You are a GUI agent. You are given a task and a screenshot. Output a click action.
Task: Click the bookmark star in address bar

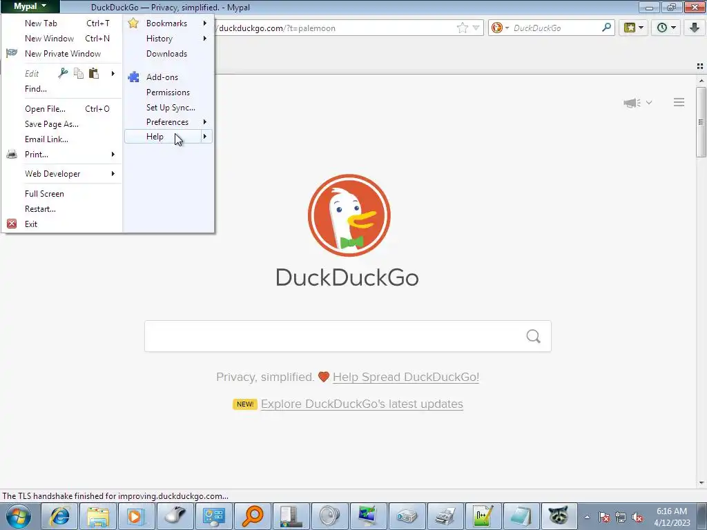tap(462, 28)
